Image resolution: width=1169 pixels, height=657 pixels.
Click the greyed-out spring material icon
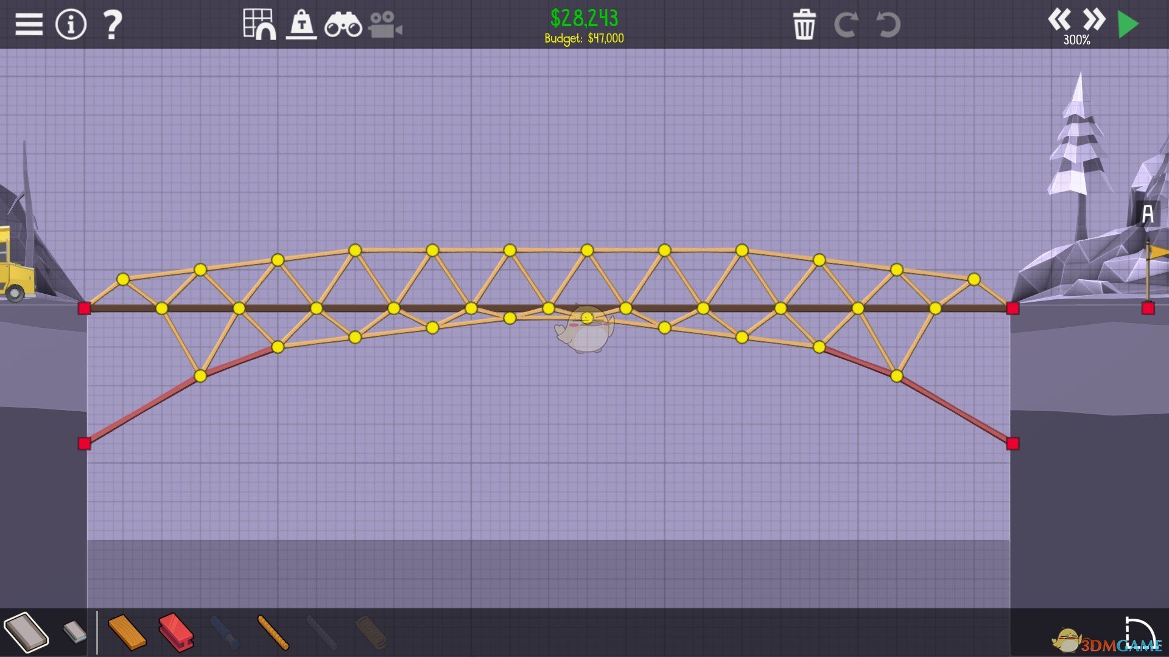pyautogui.click(x=370, y=632)
